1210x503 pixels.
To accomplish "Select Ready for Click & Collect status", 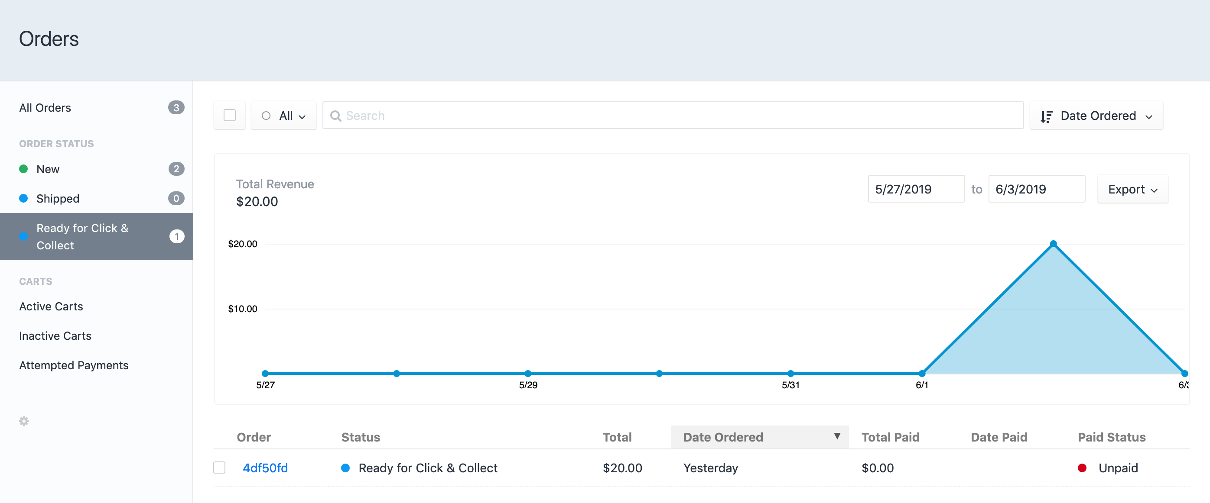I will pos(82,236).
